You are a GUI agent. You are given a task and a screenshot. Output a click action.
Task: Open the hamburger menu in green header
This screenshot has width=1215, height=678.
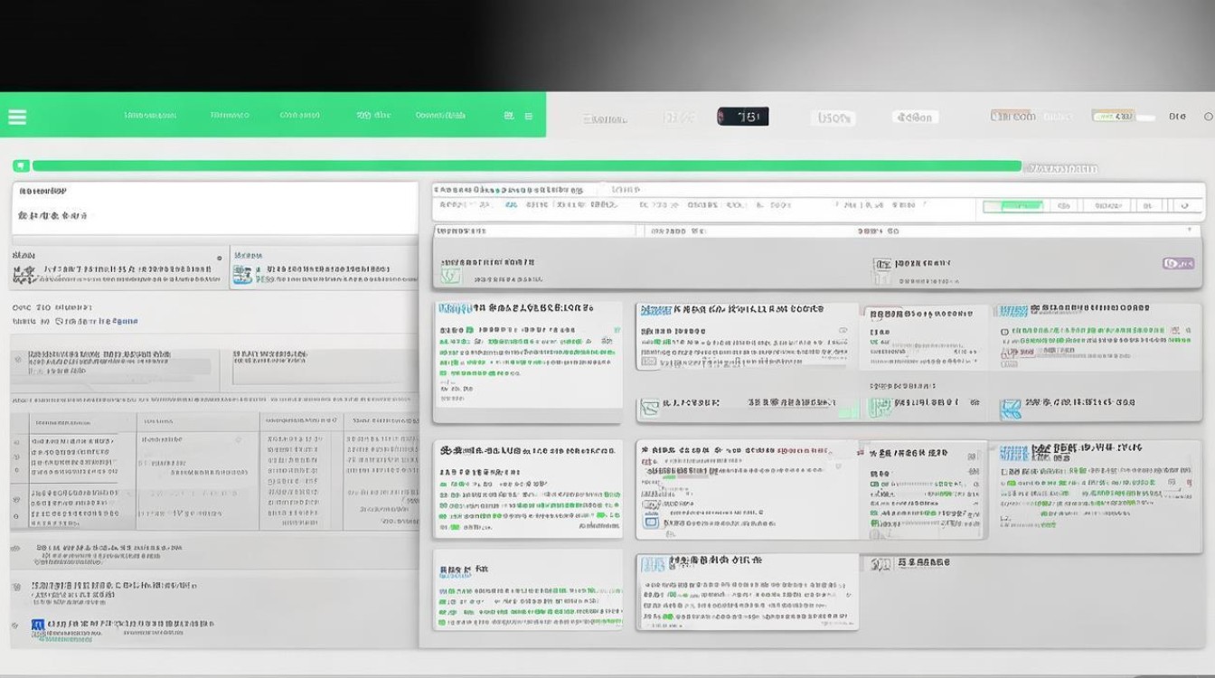[17, 117]
